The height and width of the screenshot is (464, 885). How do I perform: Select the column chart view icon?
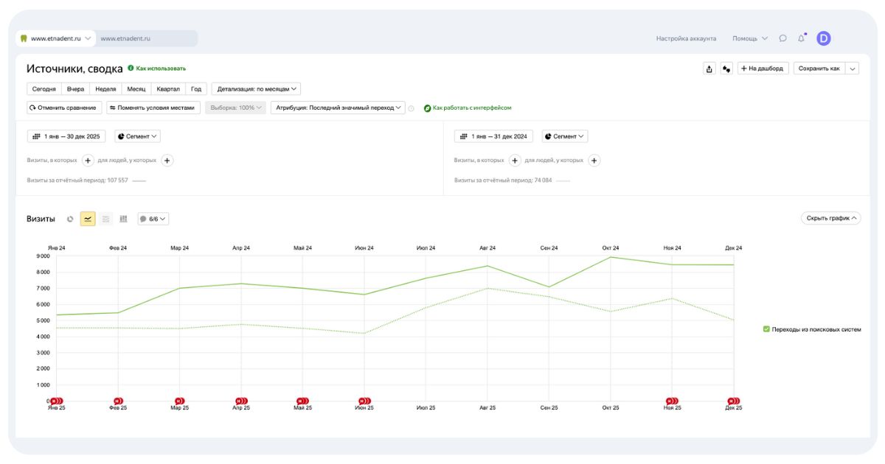point(123,219)
